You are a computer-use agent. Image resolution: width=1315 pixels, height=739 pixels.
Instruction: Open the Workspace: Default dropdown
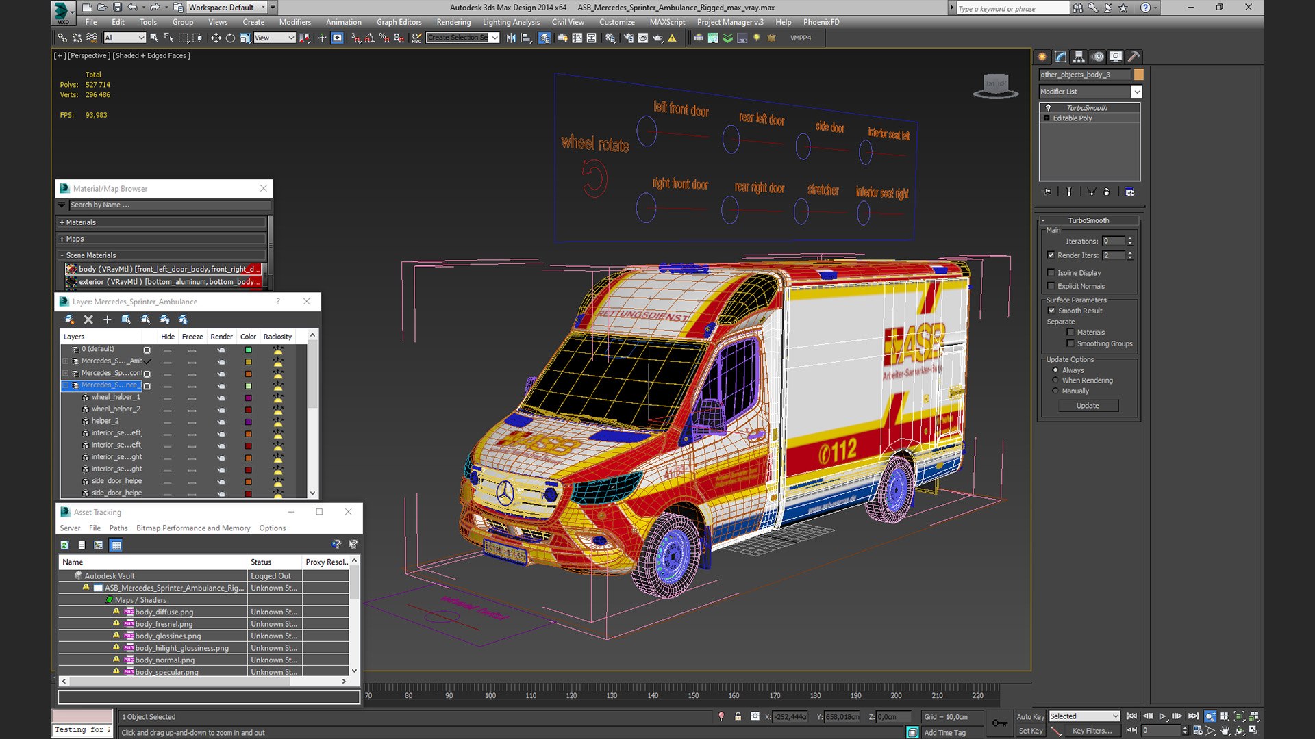pyautogui.click(x=227, y=8)
